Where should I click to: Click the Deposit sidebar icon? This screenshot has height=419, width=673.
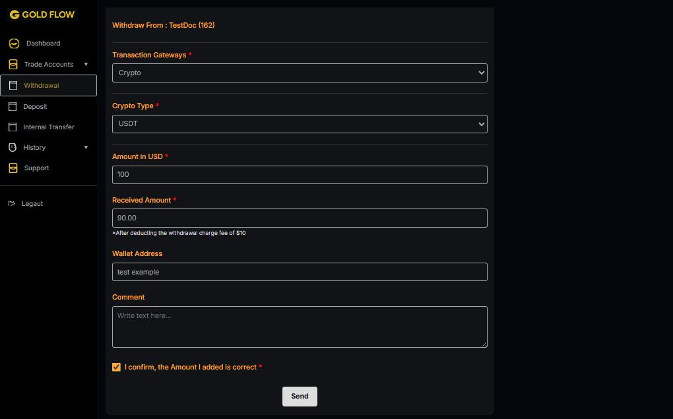pos(13,106)
